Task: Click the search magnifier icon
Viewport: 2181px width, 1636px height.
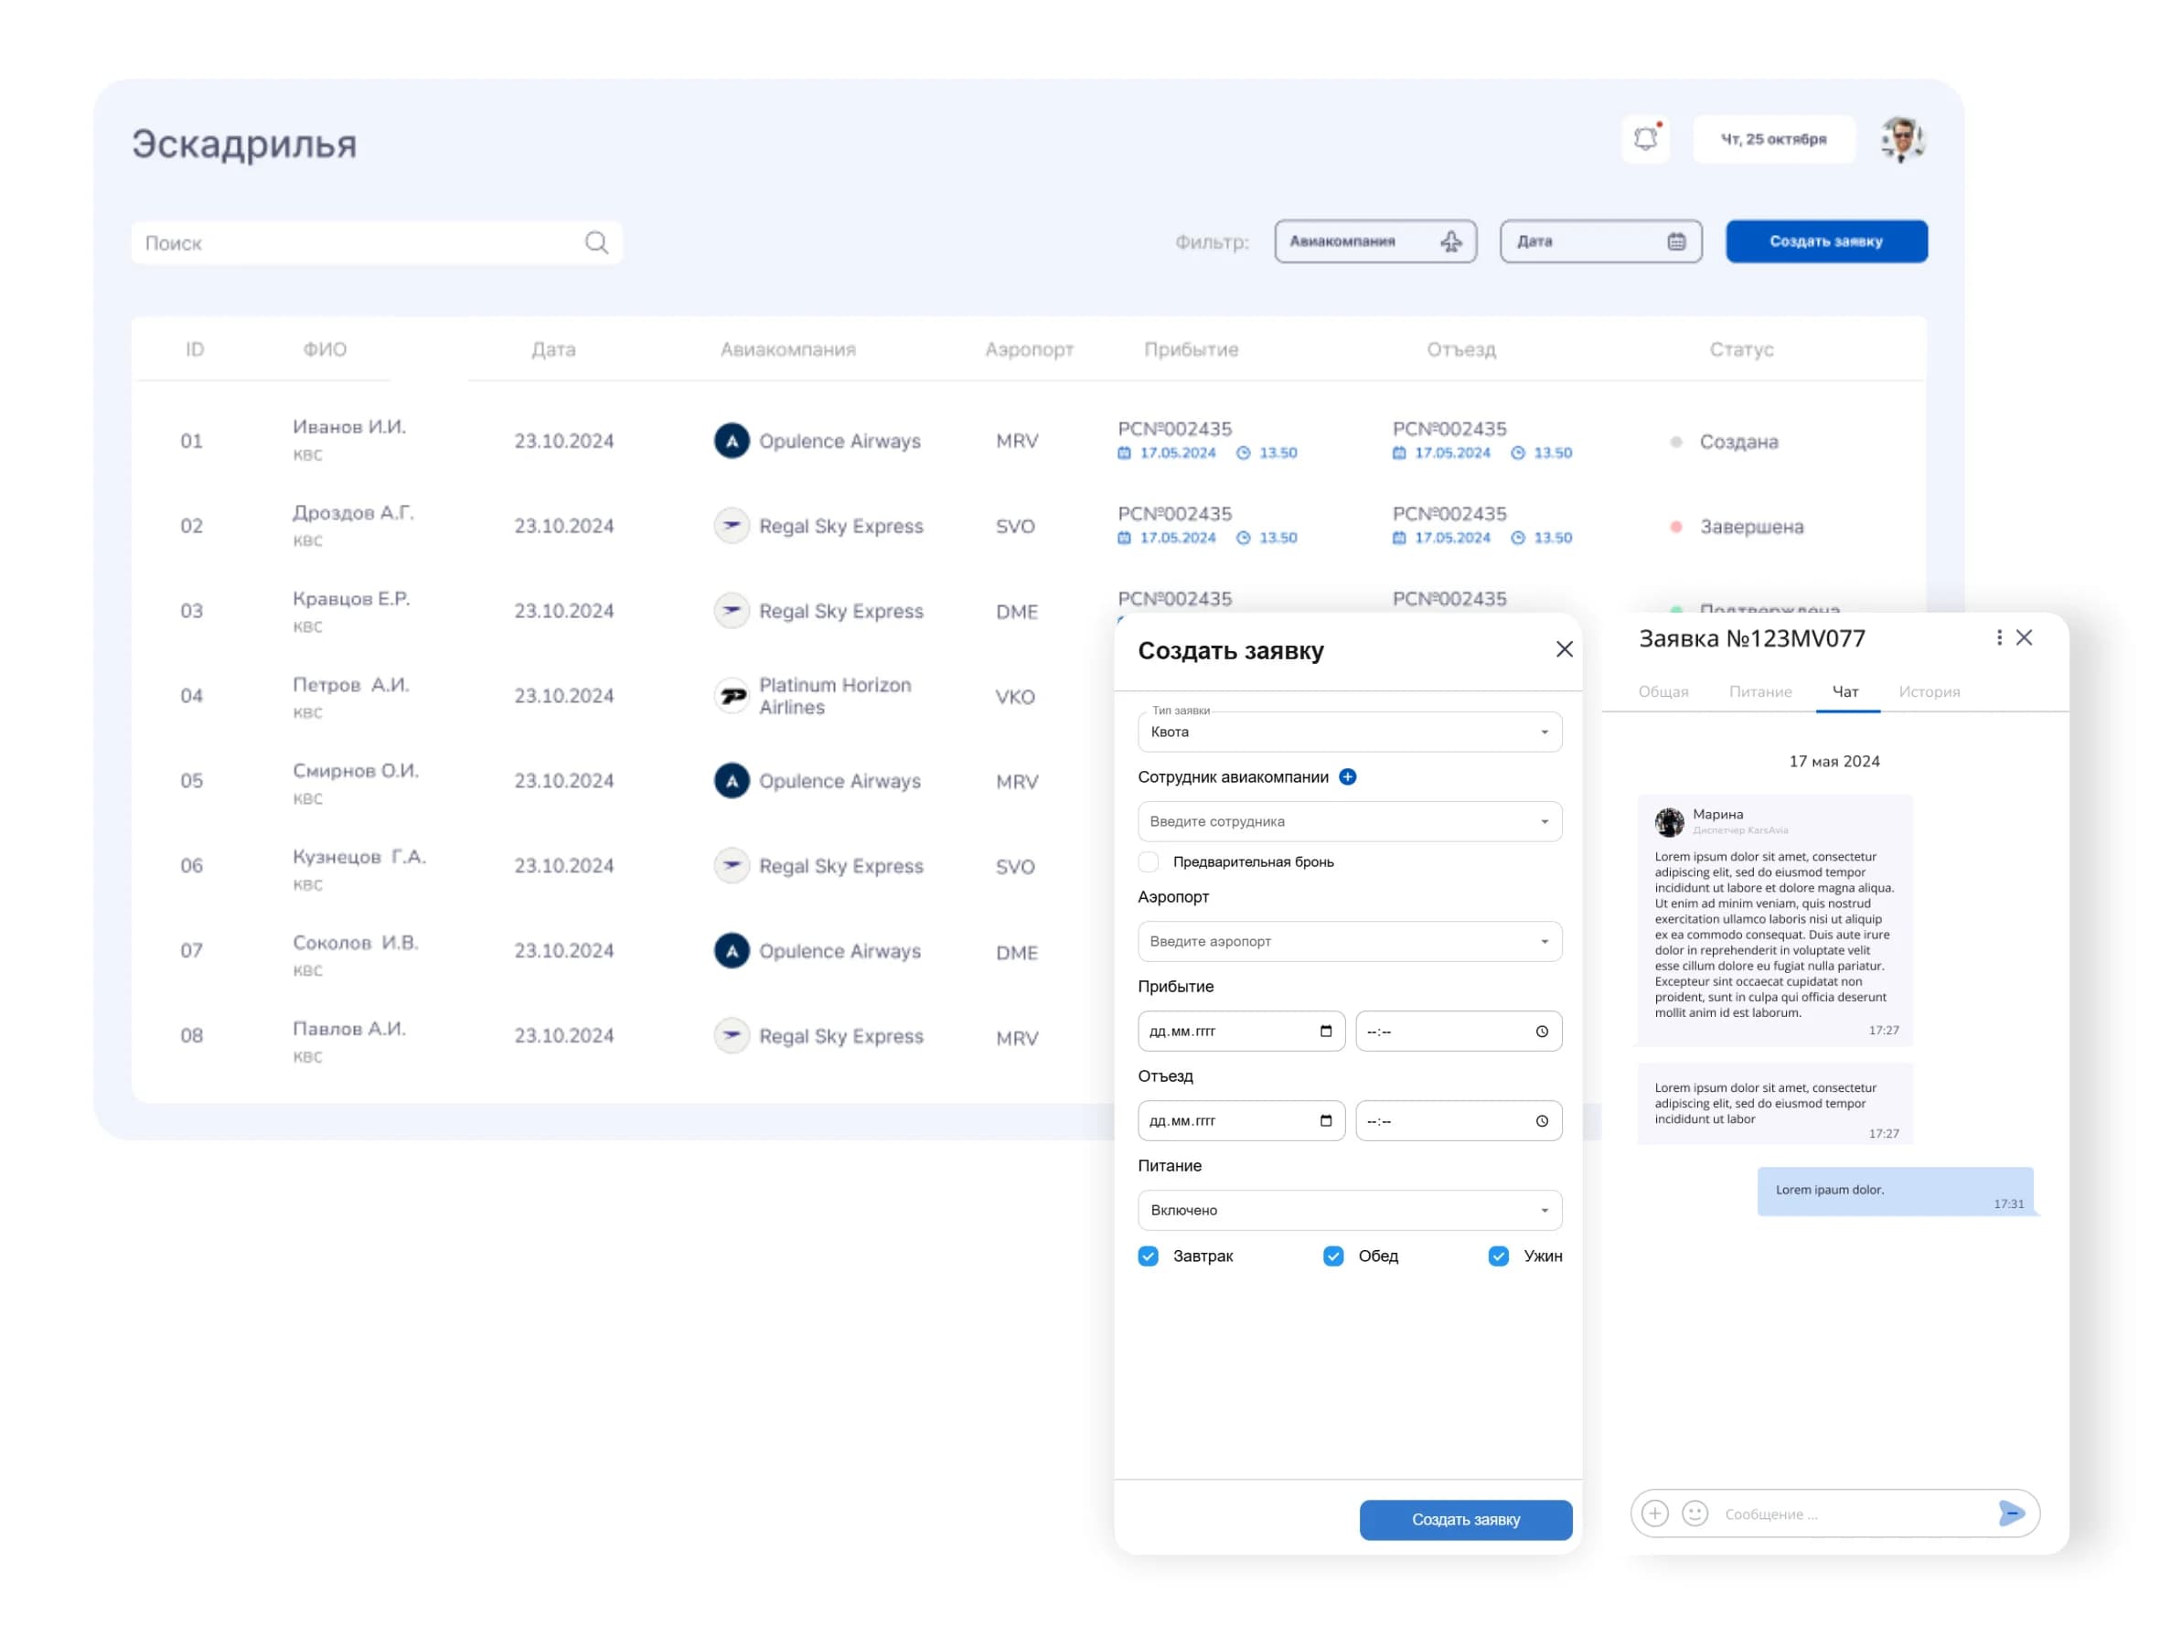Action: click(596, 242)
